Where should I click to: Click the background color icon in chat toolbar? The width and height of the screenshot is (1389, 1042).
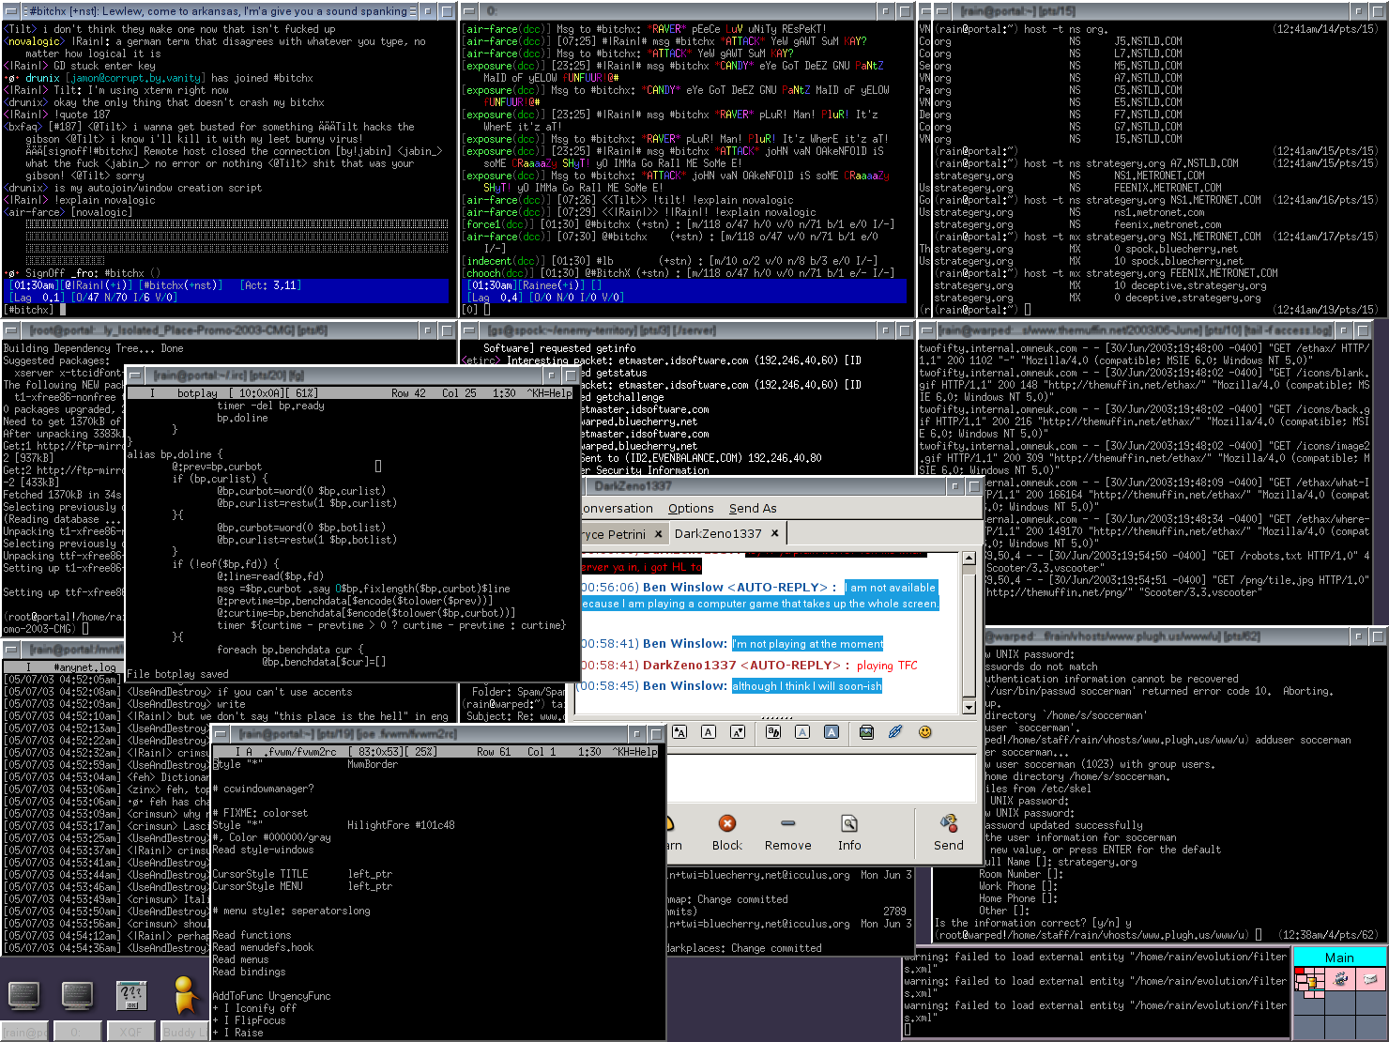(832, 732)
